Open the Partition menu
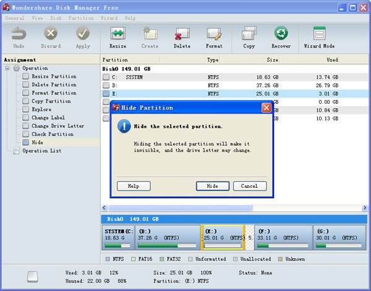Viewport: 371px width, 291px height. click(81, 18)
